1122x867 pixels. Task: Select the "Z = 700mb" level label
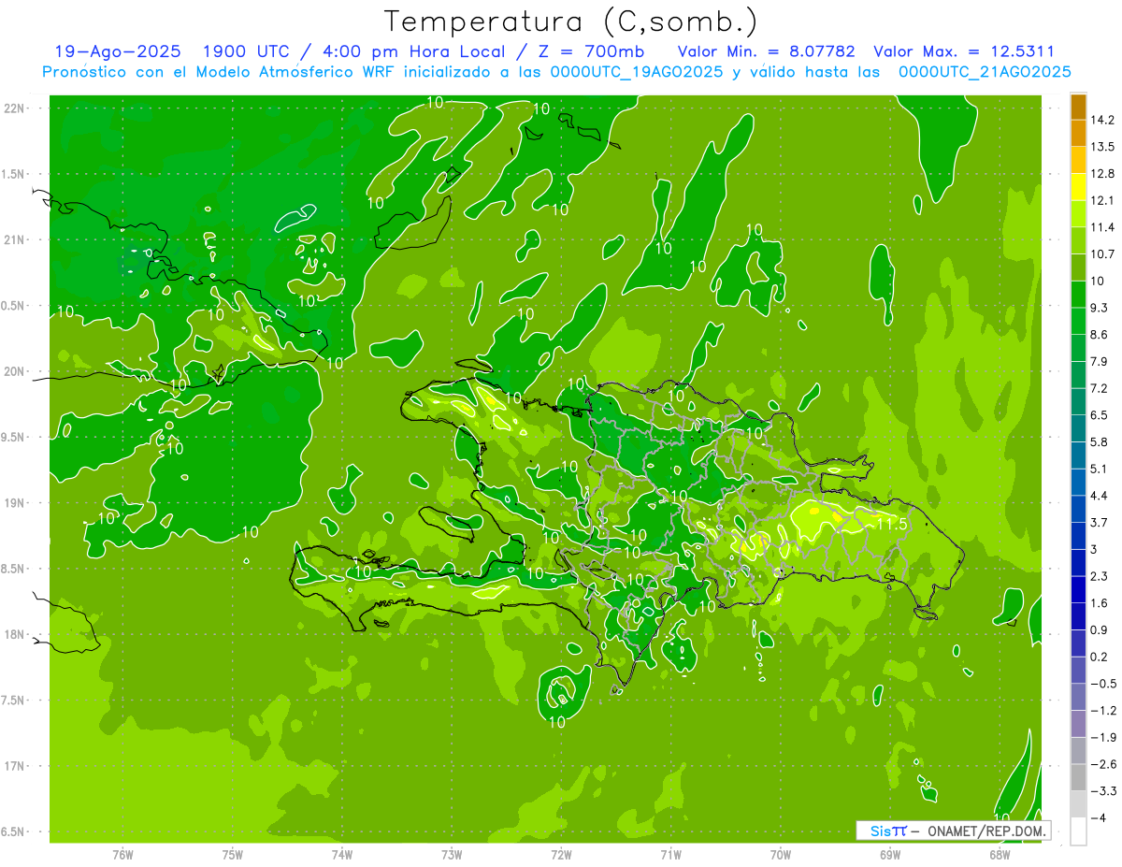(591, 51)
